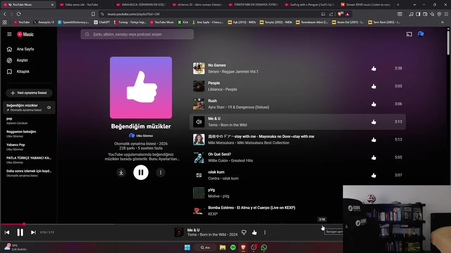Toggle like on player bar song
The image size is (451, 253).
click(x=254, y=232)
